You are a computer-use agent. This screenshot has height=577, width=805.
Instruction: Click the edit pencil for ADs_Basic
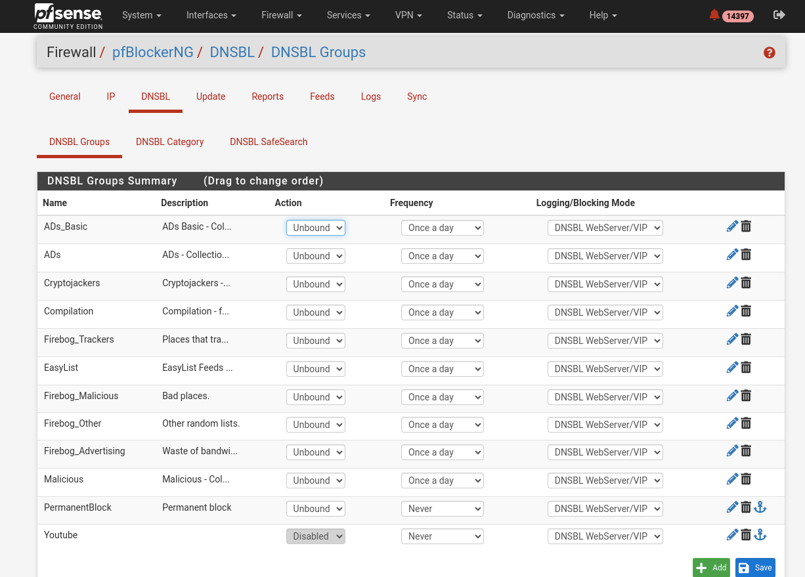732,226
